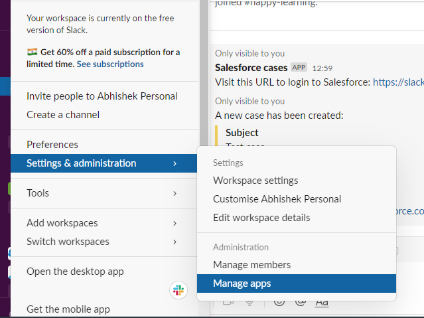Screen dimensions: 424x318
Task: Open the Salesforce login URL link
Action: click(398, 82)
